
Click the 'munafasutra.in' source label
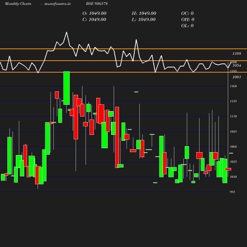[x=57, y=4]
